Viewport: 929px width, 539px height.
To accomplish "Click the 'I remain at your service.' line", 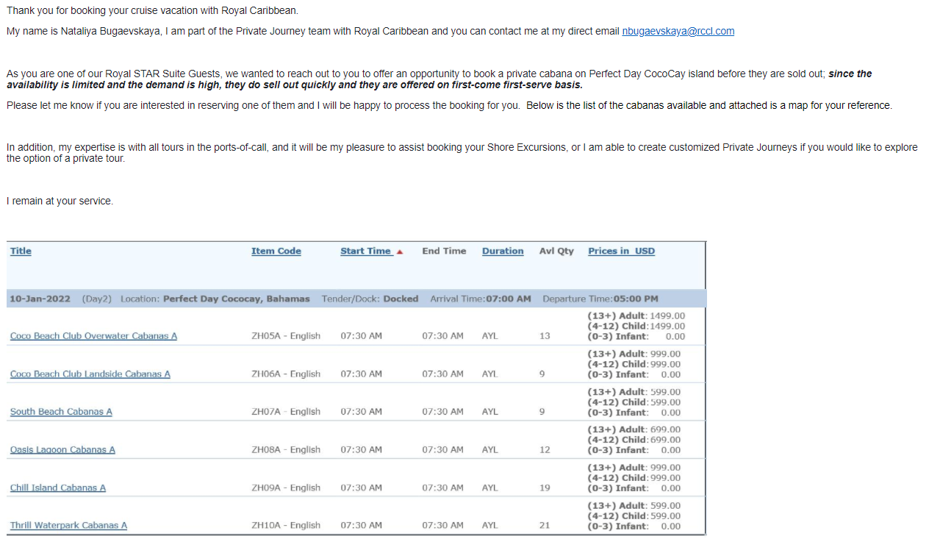I will click(60, 201).
